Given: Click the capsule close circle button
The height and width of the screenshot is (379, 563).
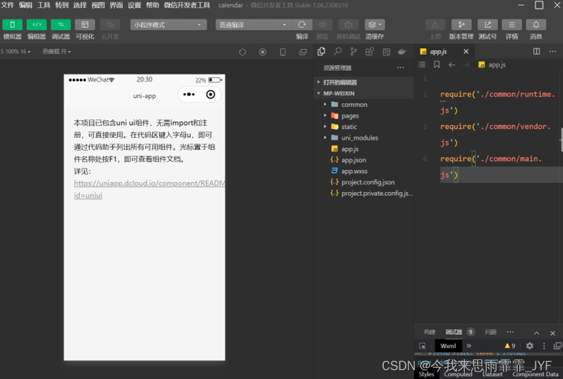Looking at the screenshot, I should point(210,95).
